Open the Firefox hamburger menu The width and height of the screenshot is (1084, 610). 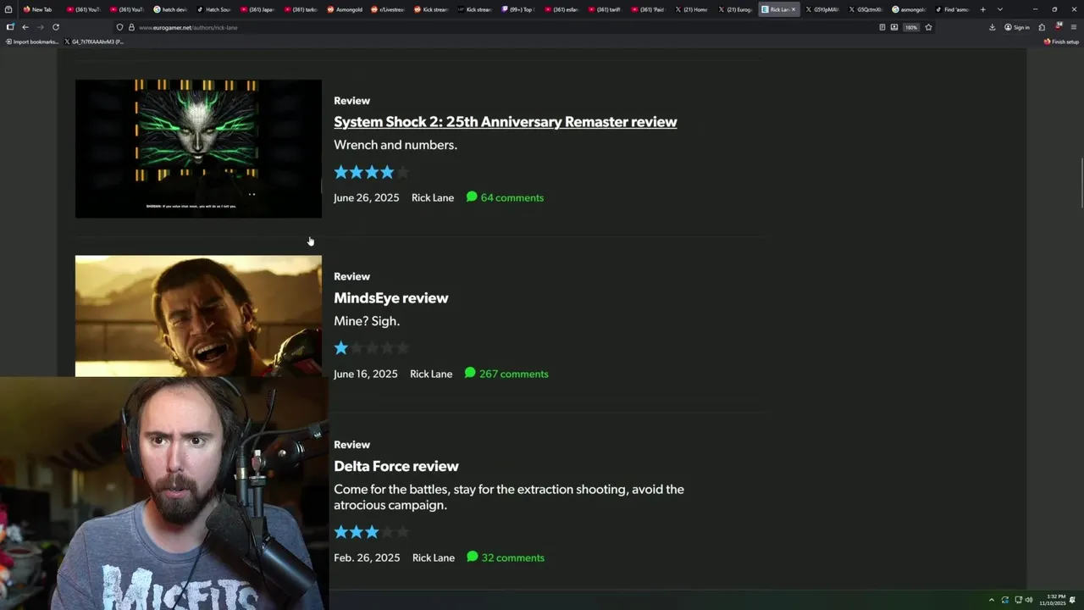(x=1074, y=27)
